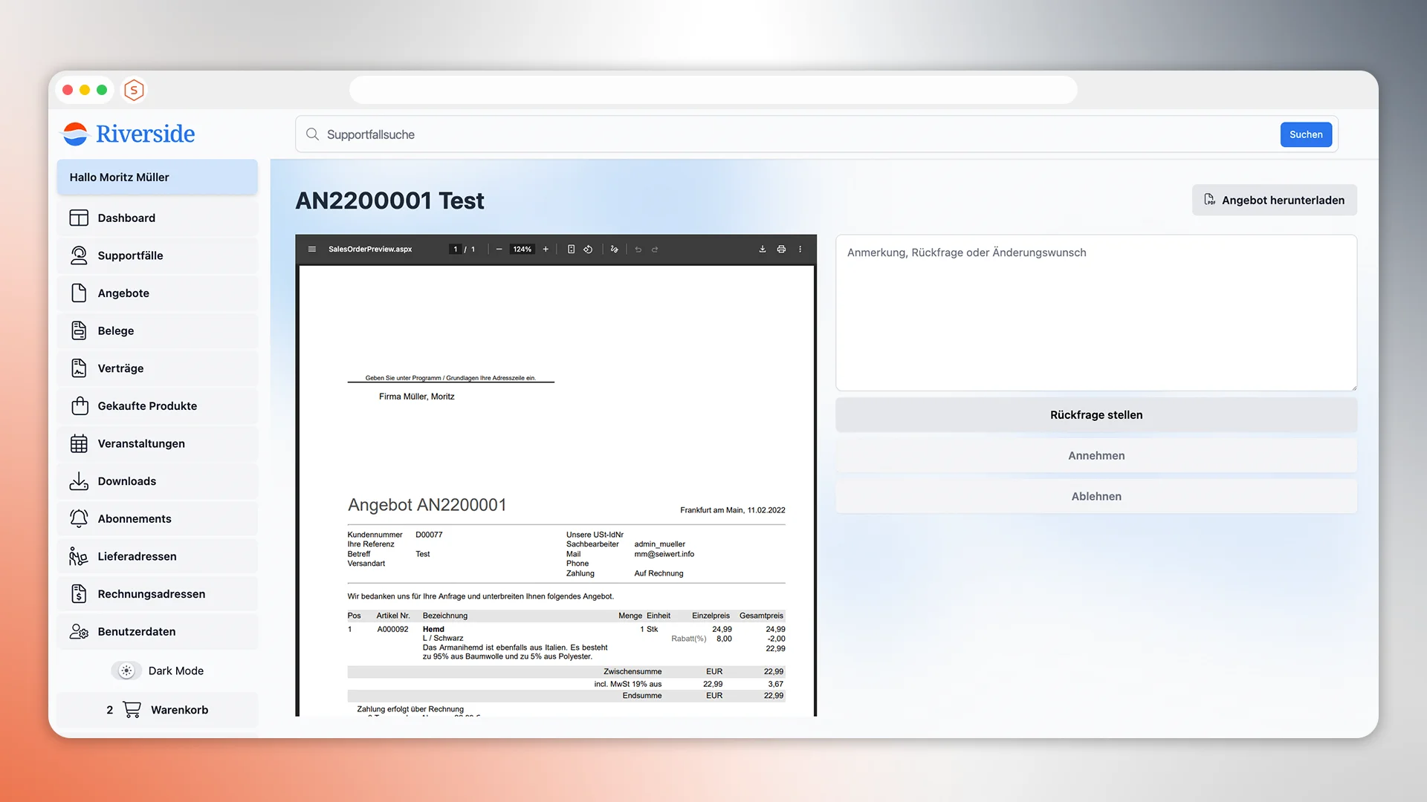Click the fit to page icon

(571, 250)
